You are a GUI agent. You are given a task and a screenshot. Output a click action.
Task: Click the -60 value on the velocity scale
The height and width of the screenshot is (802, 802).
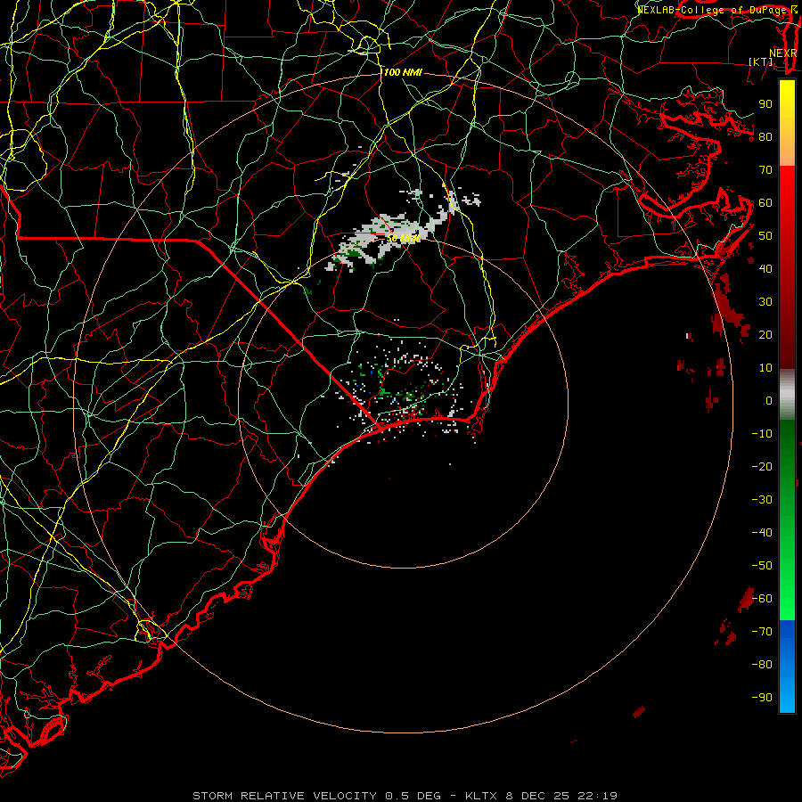click(762, 599)
